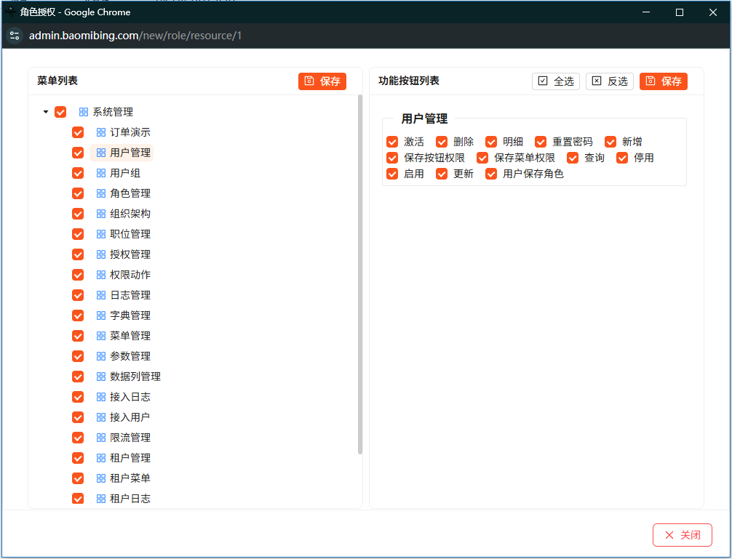Toggle the 重置密码 checkbox

541,142
